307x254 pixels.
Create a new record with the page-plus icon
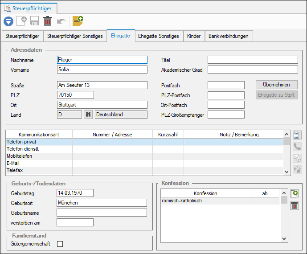click(x=21, y=21)
